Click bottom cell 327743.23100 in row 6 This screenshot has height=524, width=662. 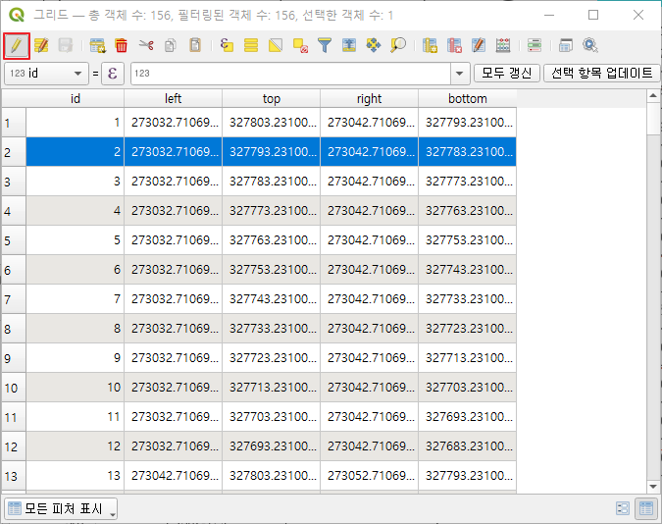[468, 269]
